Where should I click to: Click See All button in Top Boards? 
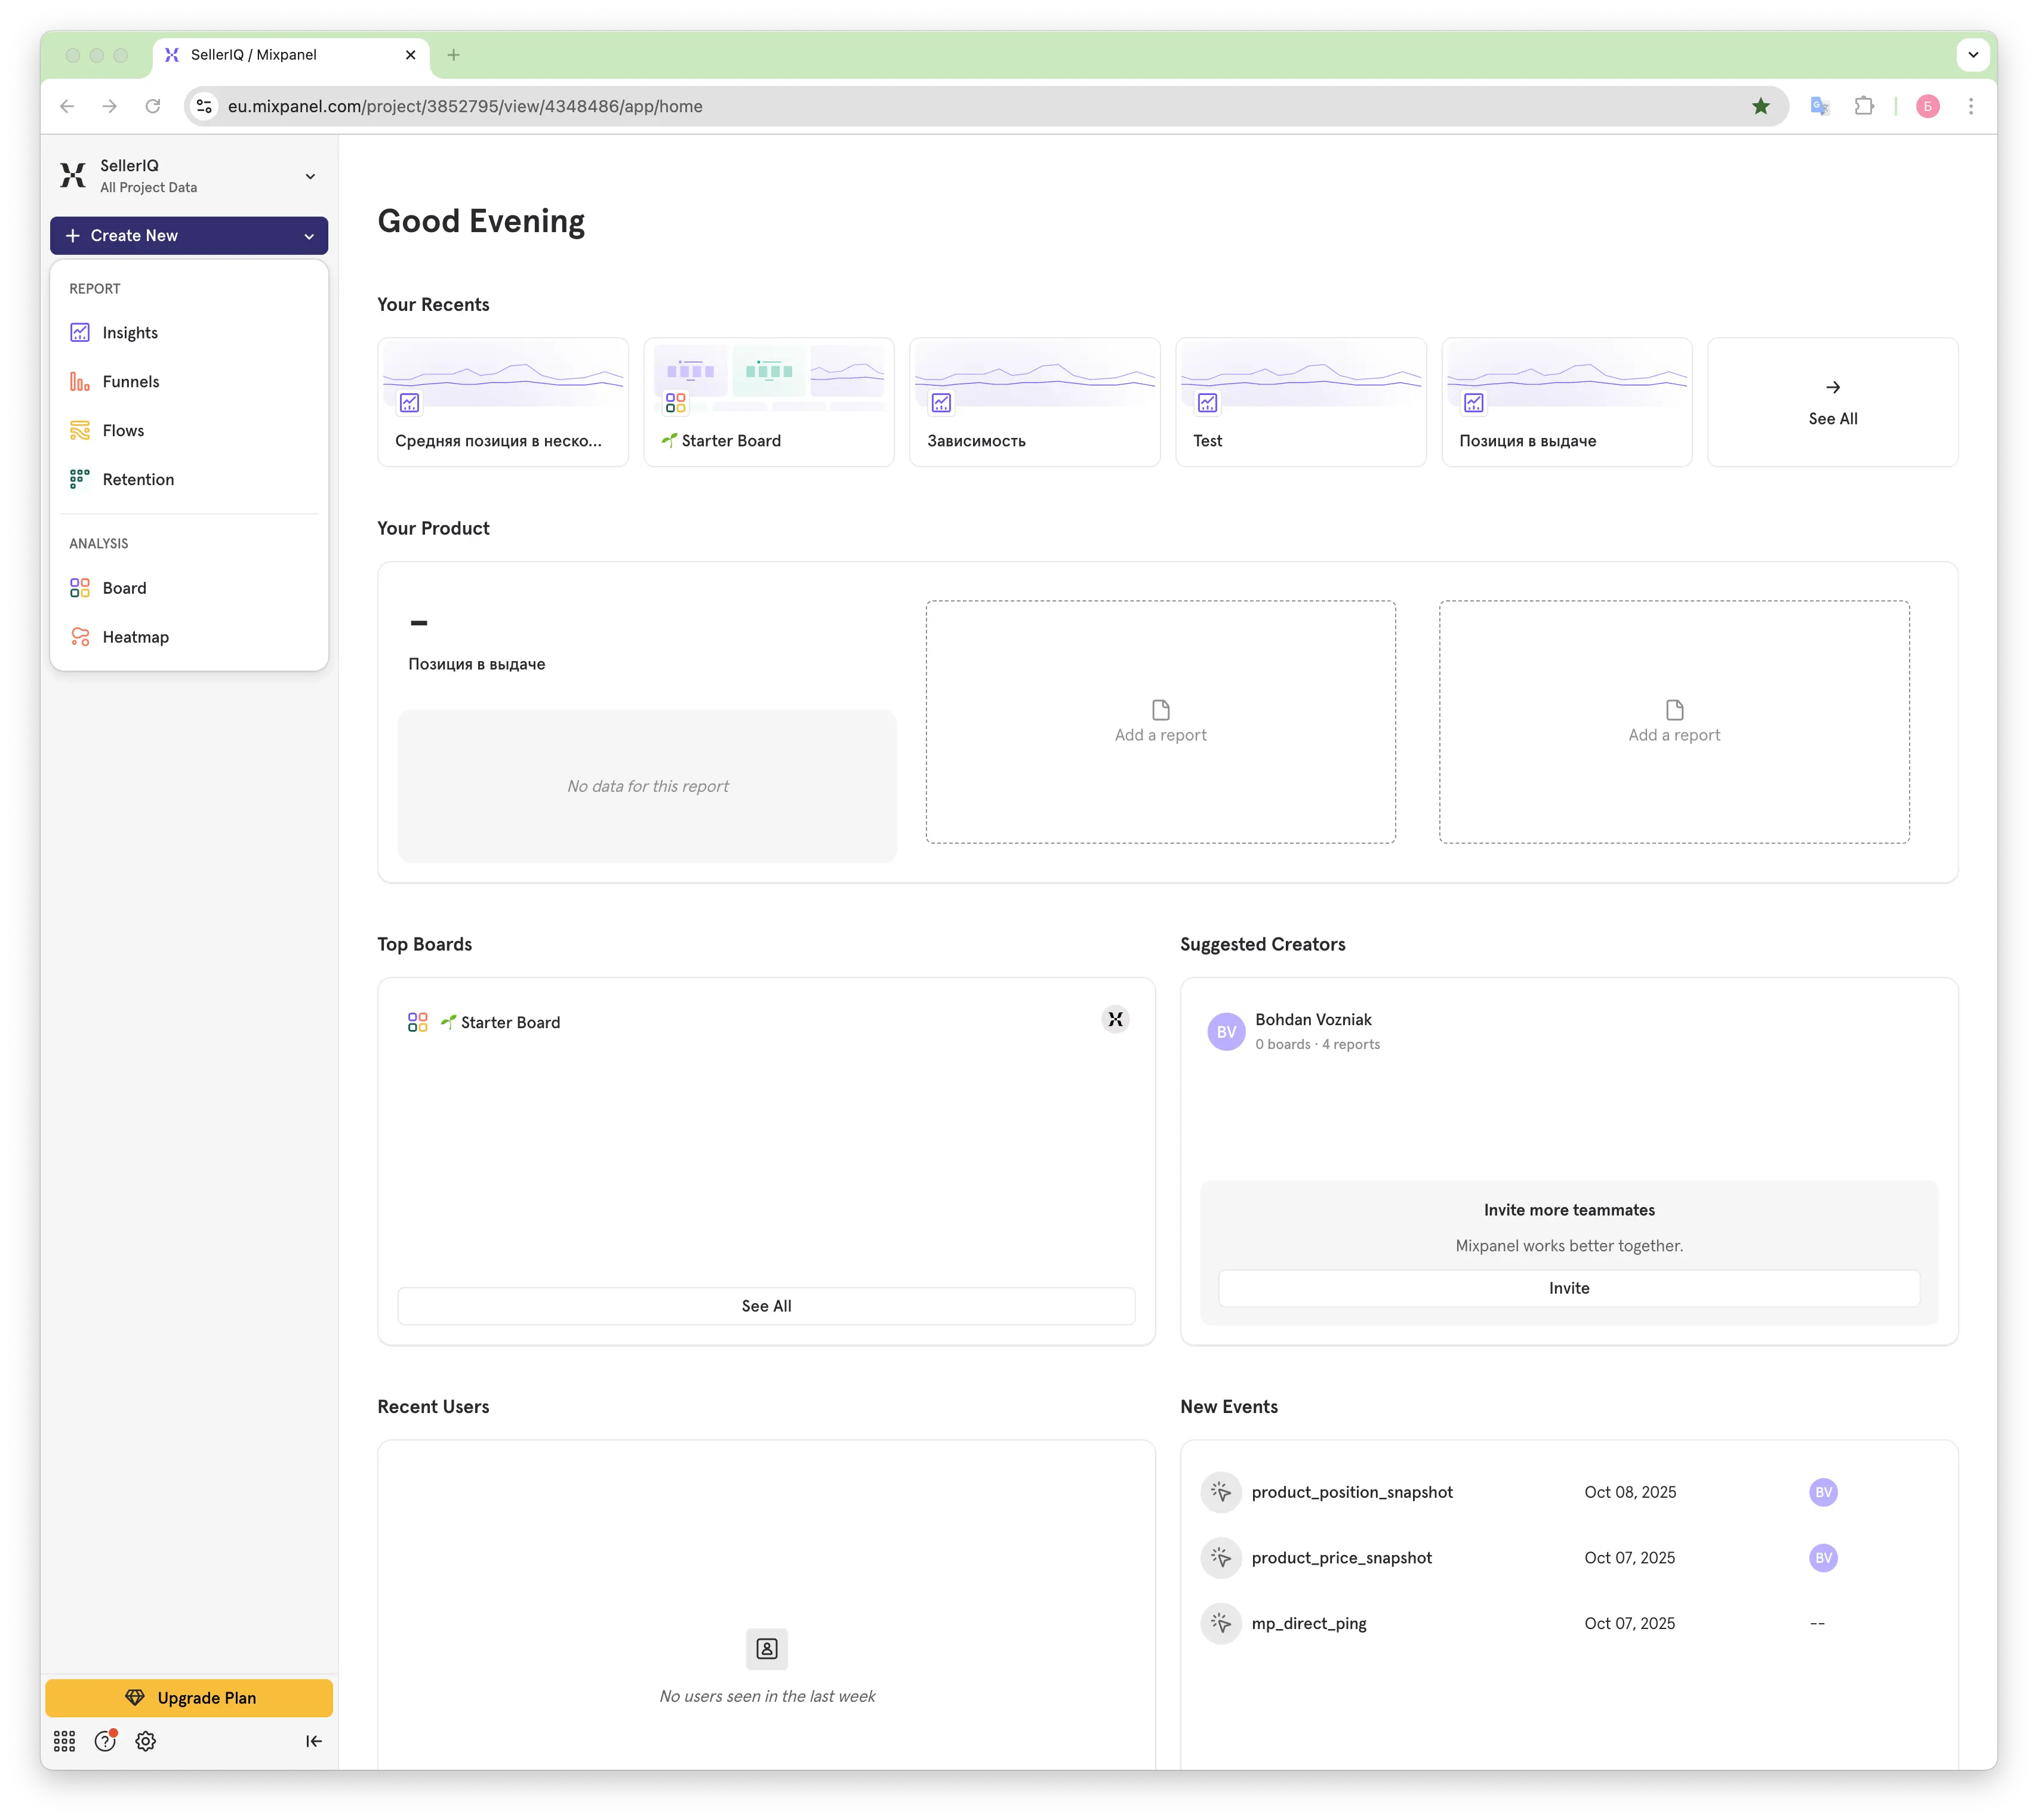coord(766,1306)
